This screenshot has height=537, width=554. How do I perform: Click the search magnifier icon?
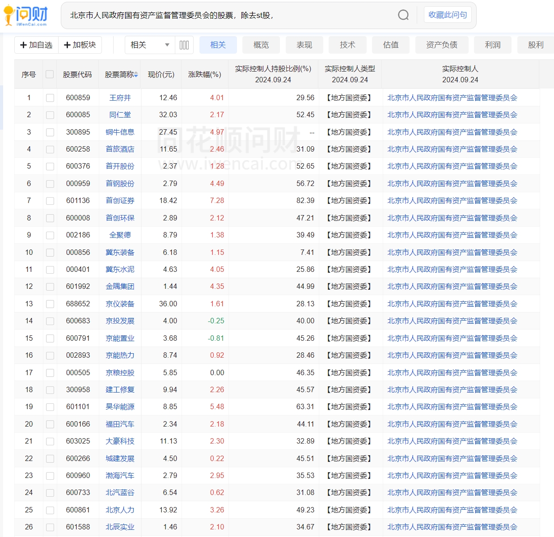[403, 15]
